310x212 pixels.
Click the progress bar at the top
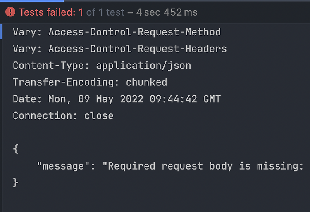[155, 1]
